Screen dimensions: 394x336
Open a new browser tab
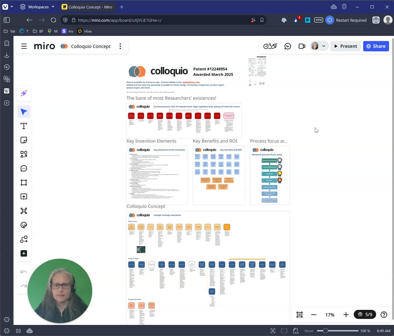(x=122, y=7)
